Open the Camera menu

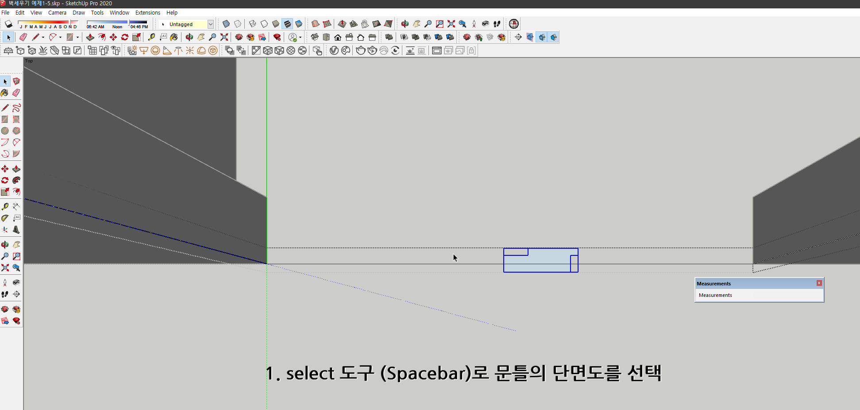coord(57,12)
